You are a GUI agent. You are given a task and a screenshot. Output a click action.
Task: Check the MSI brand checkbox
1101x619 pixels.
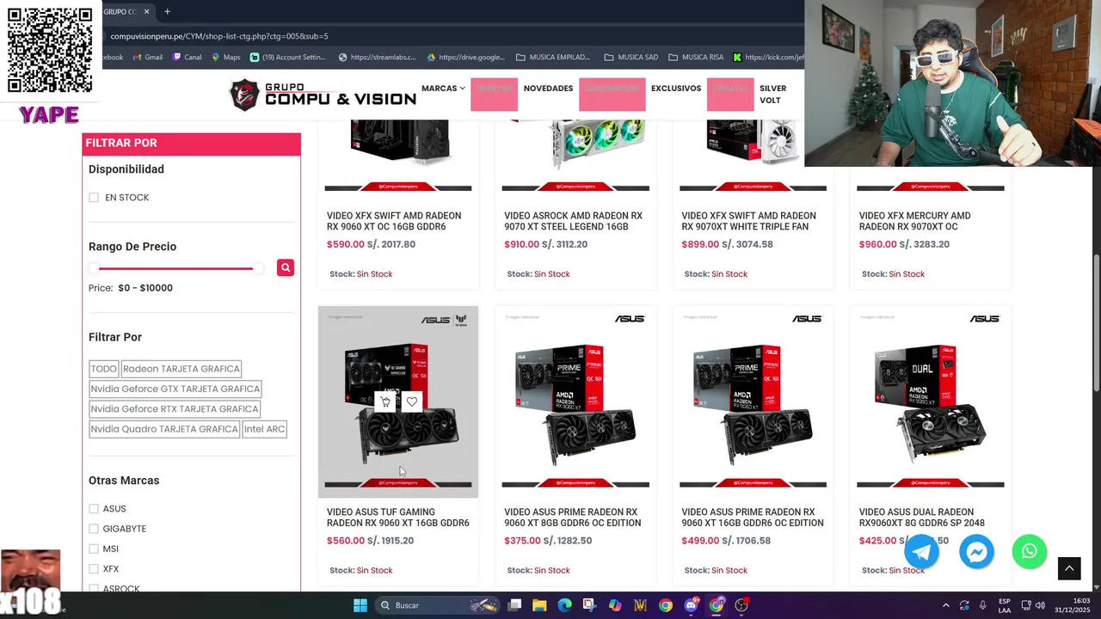[94, 549]
